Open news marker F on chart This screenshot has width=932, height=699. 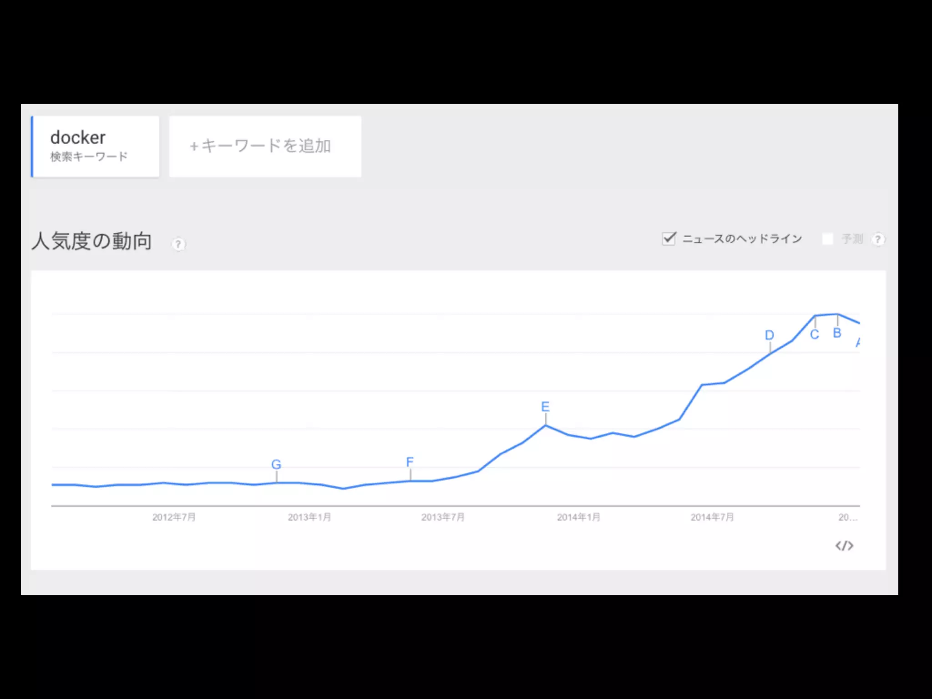(x=410, y=462)
